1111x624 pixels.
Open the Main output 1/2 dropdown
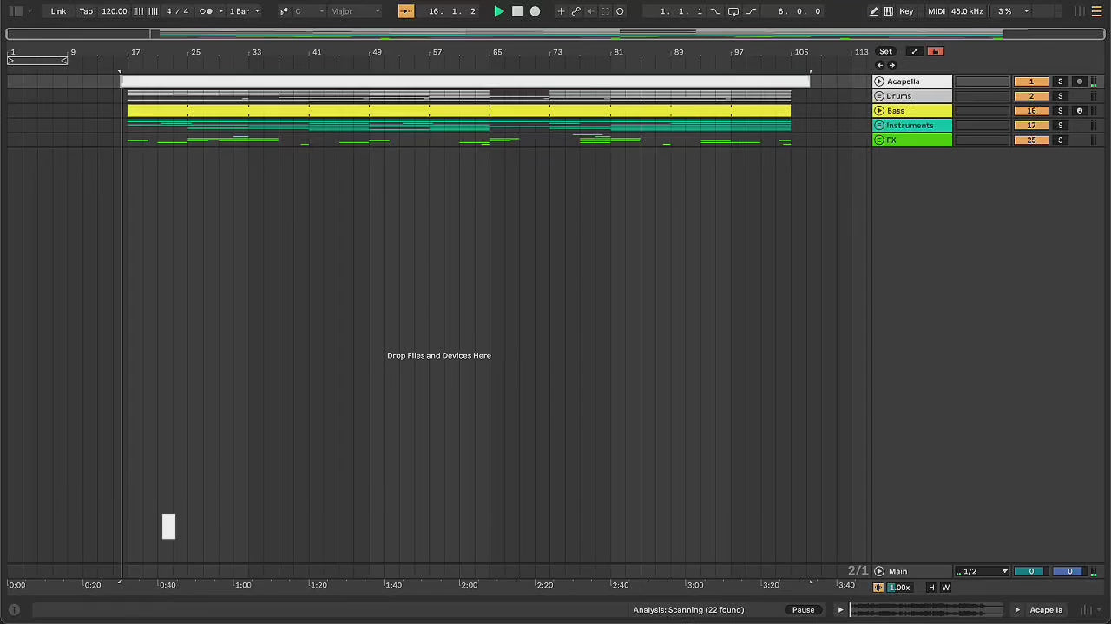[x=982, y=571]
